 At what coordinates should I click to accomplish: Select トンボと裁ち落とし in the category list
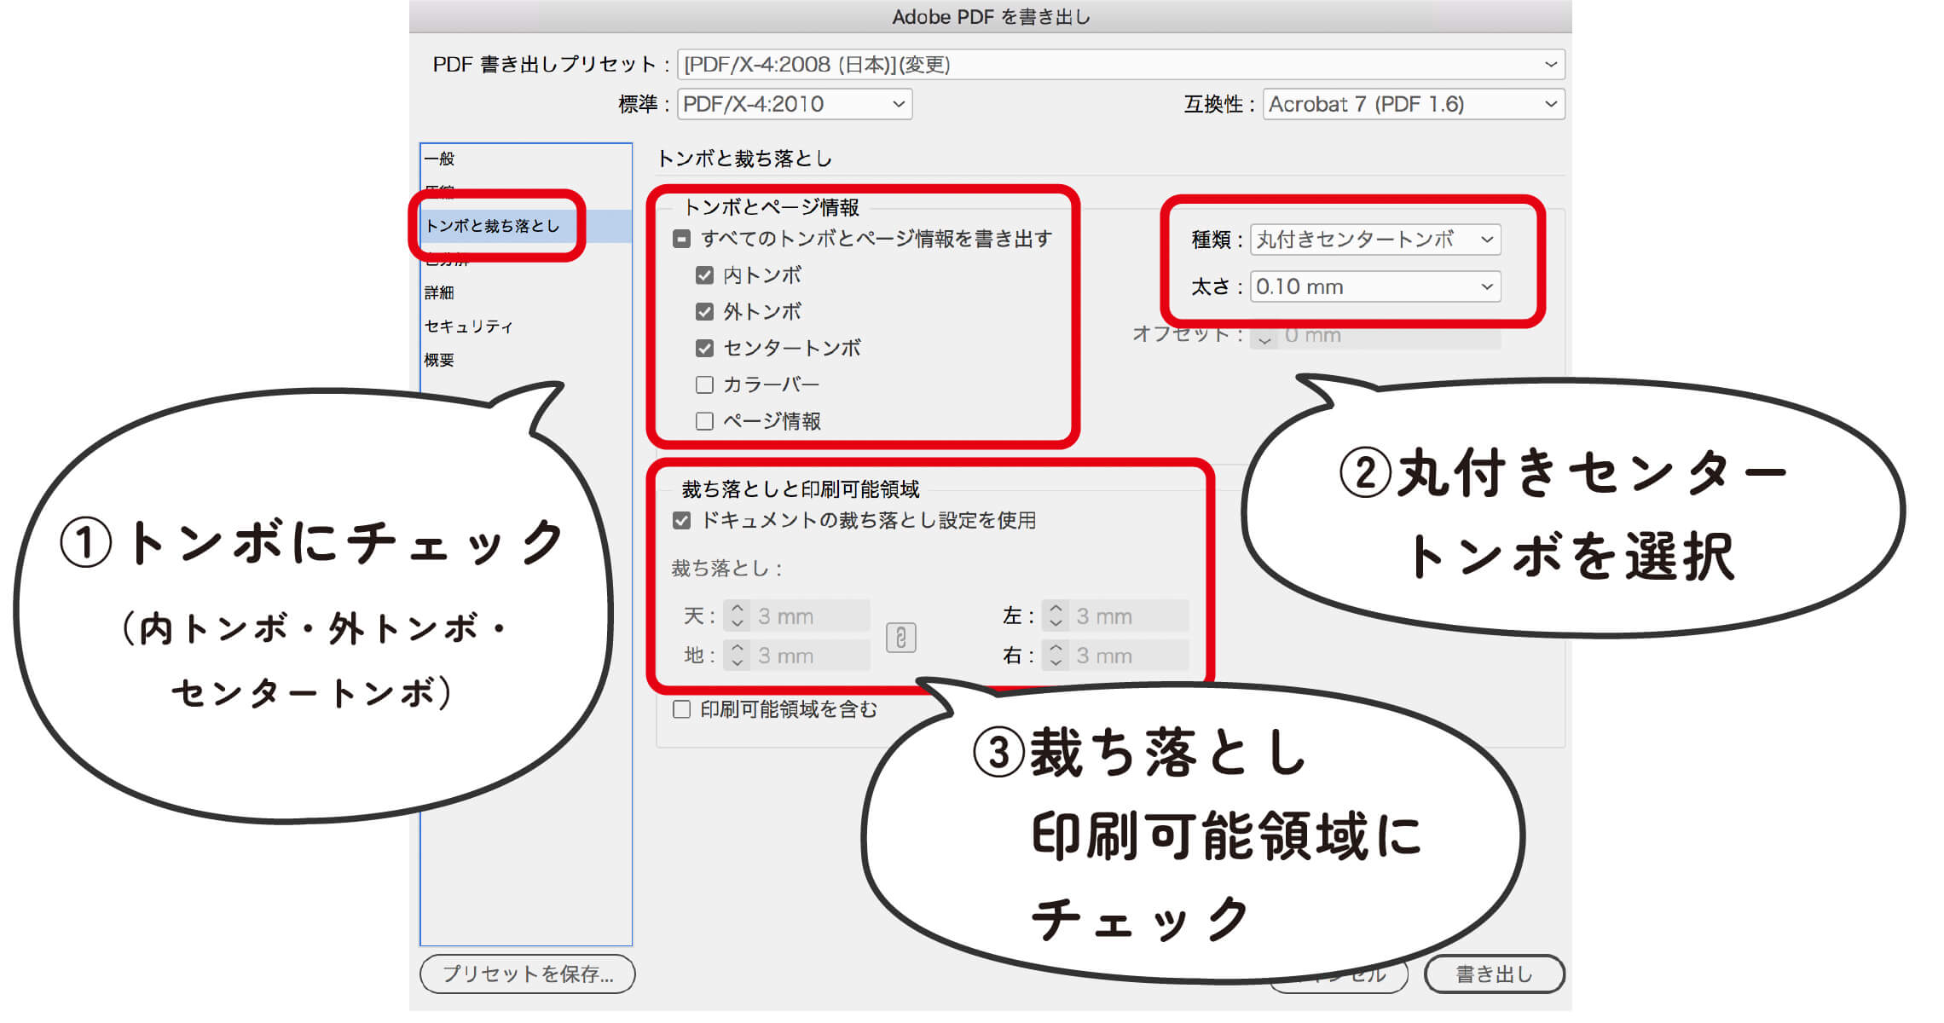[x=526, y=226]
